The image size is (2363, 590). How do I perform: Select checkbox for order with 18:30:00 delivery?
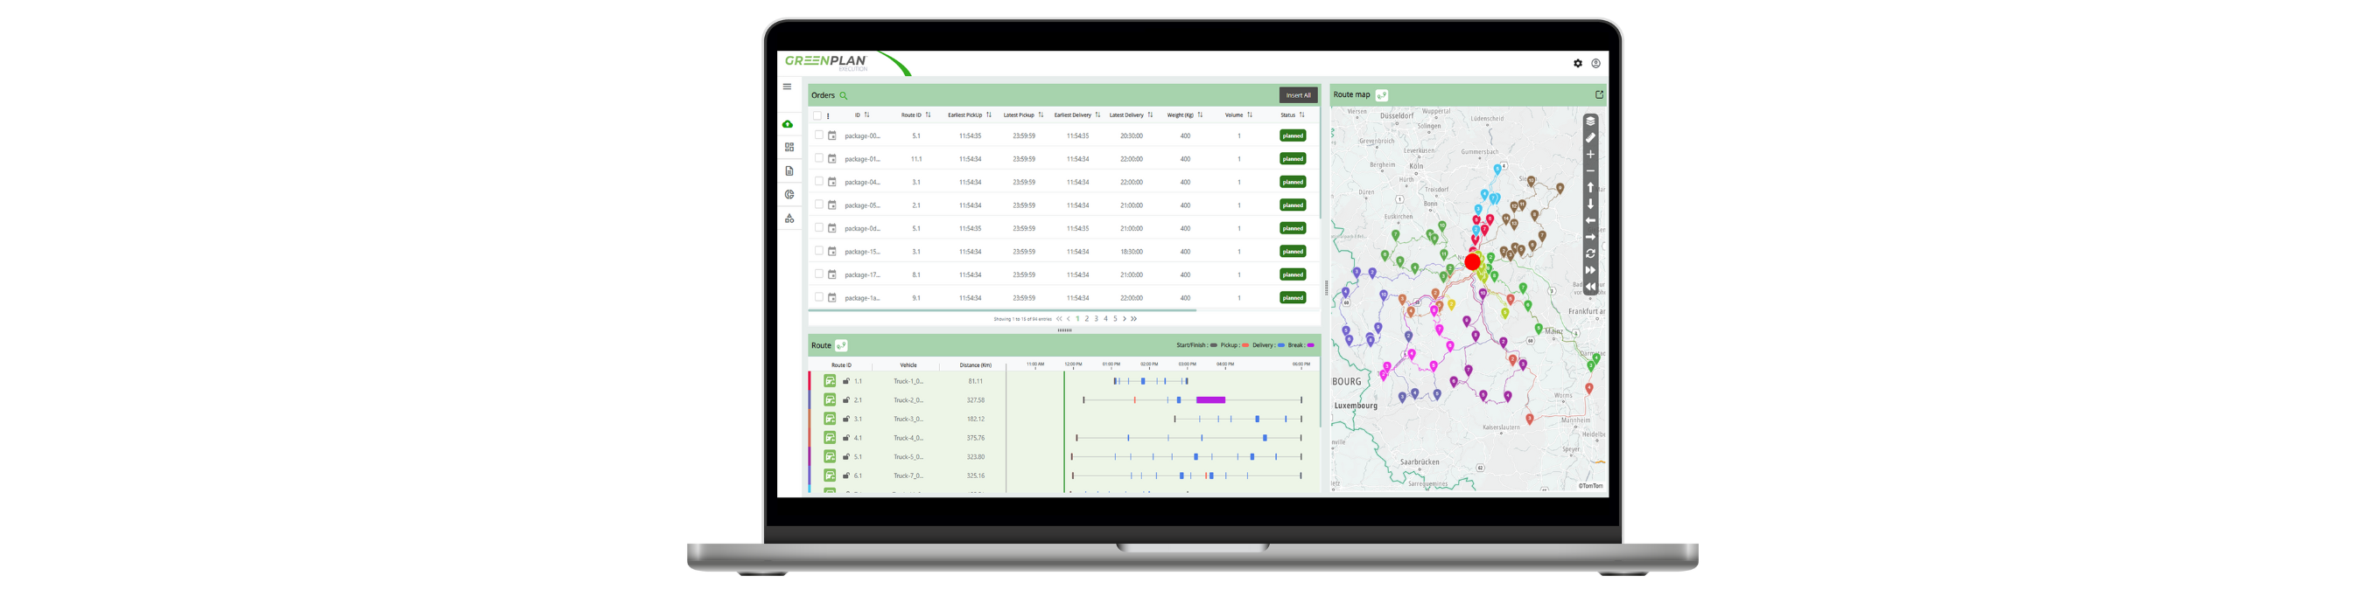click(818, 251)
